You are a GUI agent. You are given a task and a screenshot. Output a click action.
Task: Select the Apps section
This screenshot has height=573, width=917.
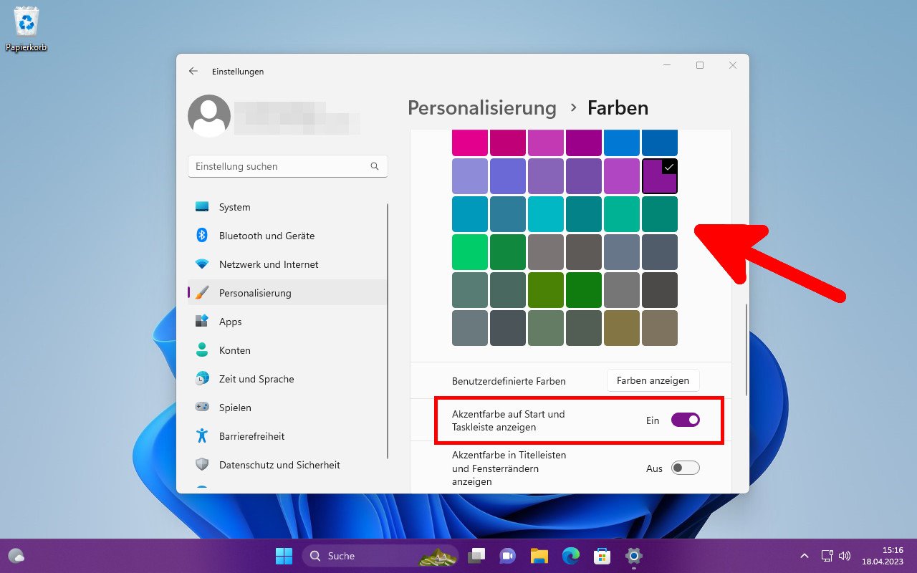coord(230,322)
